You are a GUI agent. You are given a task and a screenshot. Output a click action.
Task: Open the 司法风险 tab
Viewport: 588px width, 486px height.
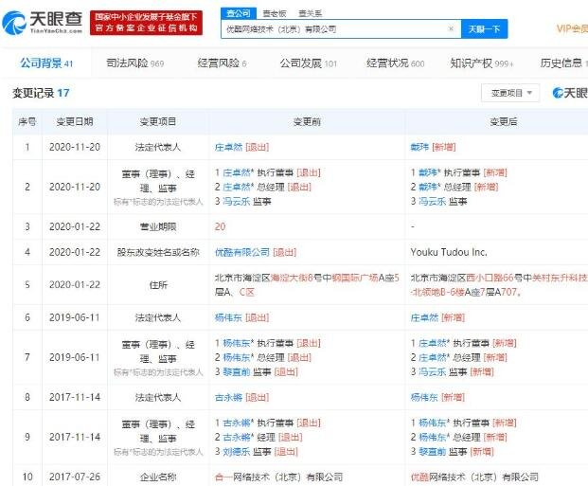[135, 63]
